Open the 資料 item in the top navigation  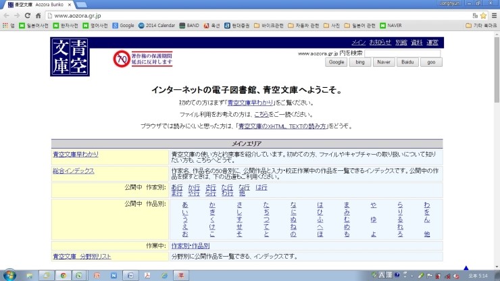click(416, 43)
